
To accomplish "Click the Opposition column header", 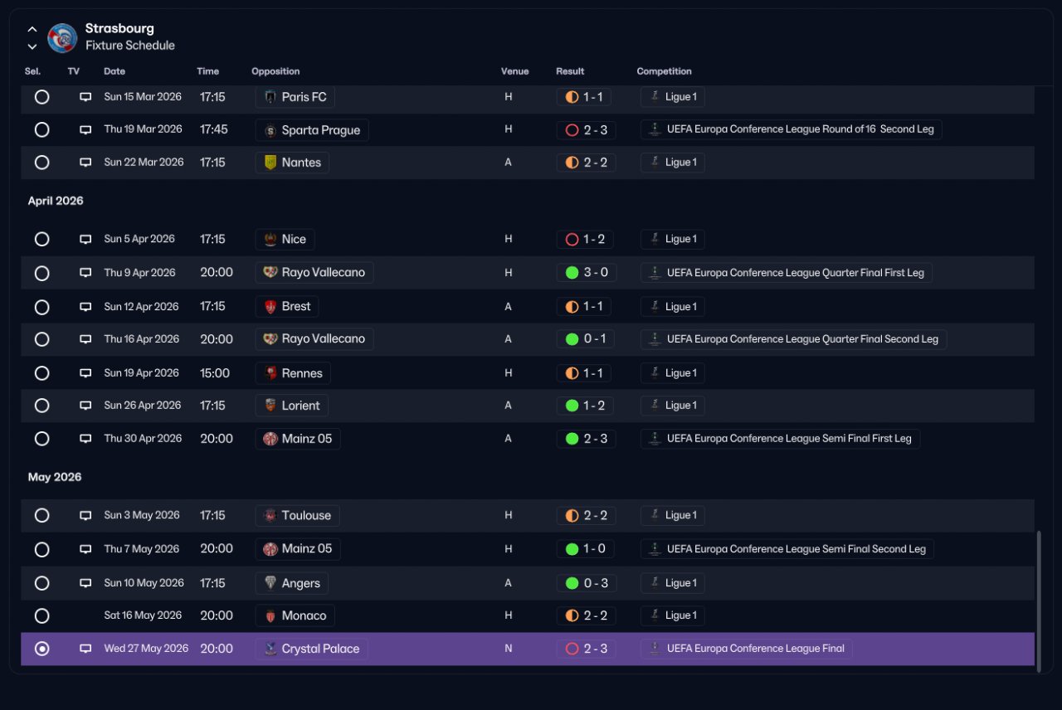I will (x=275, y=71).
